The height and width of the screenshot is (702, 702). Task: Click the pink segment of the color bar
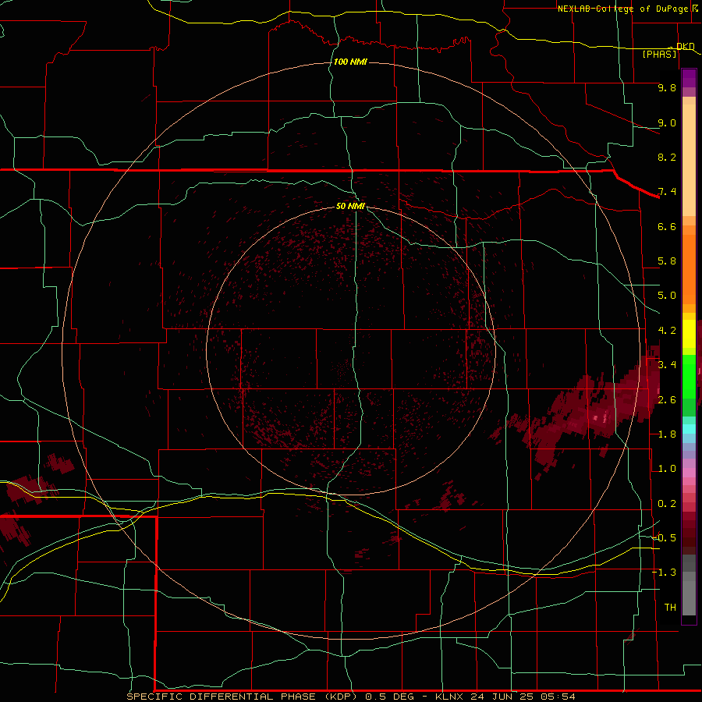point(689,473)
